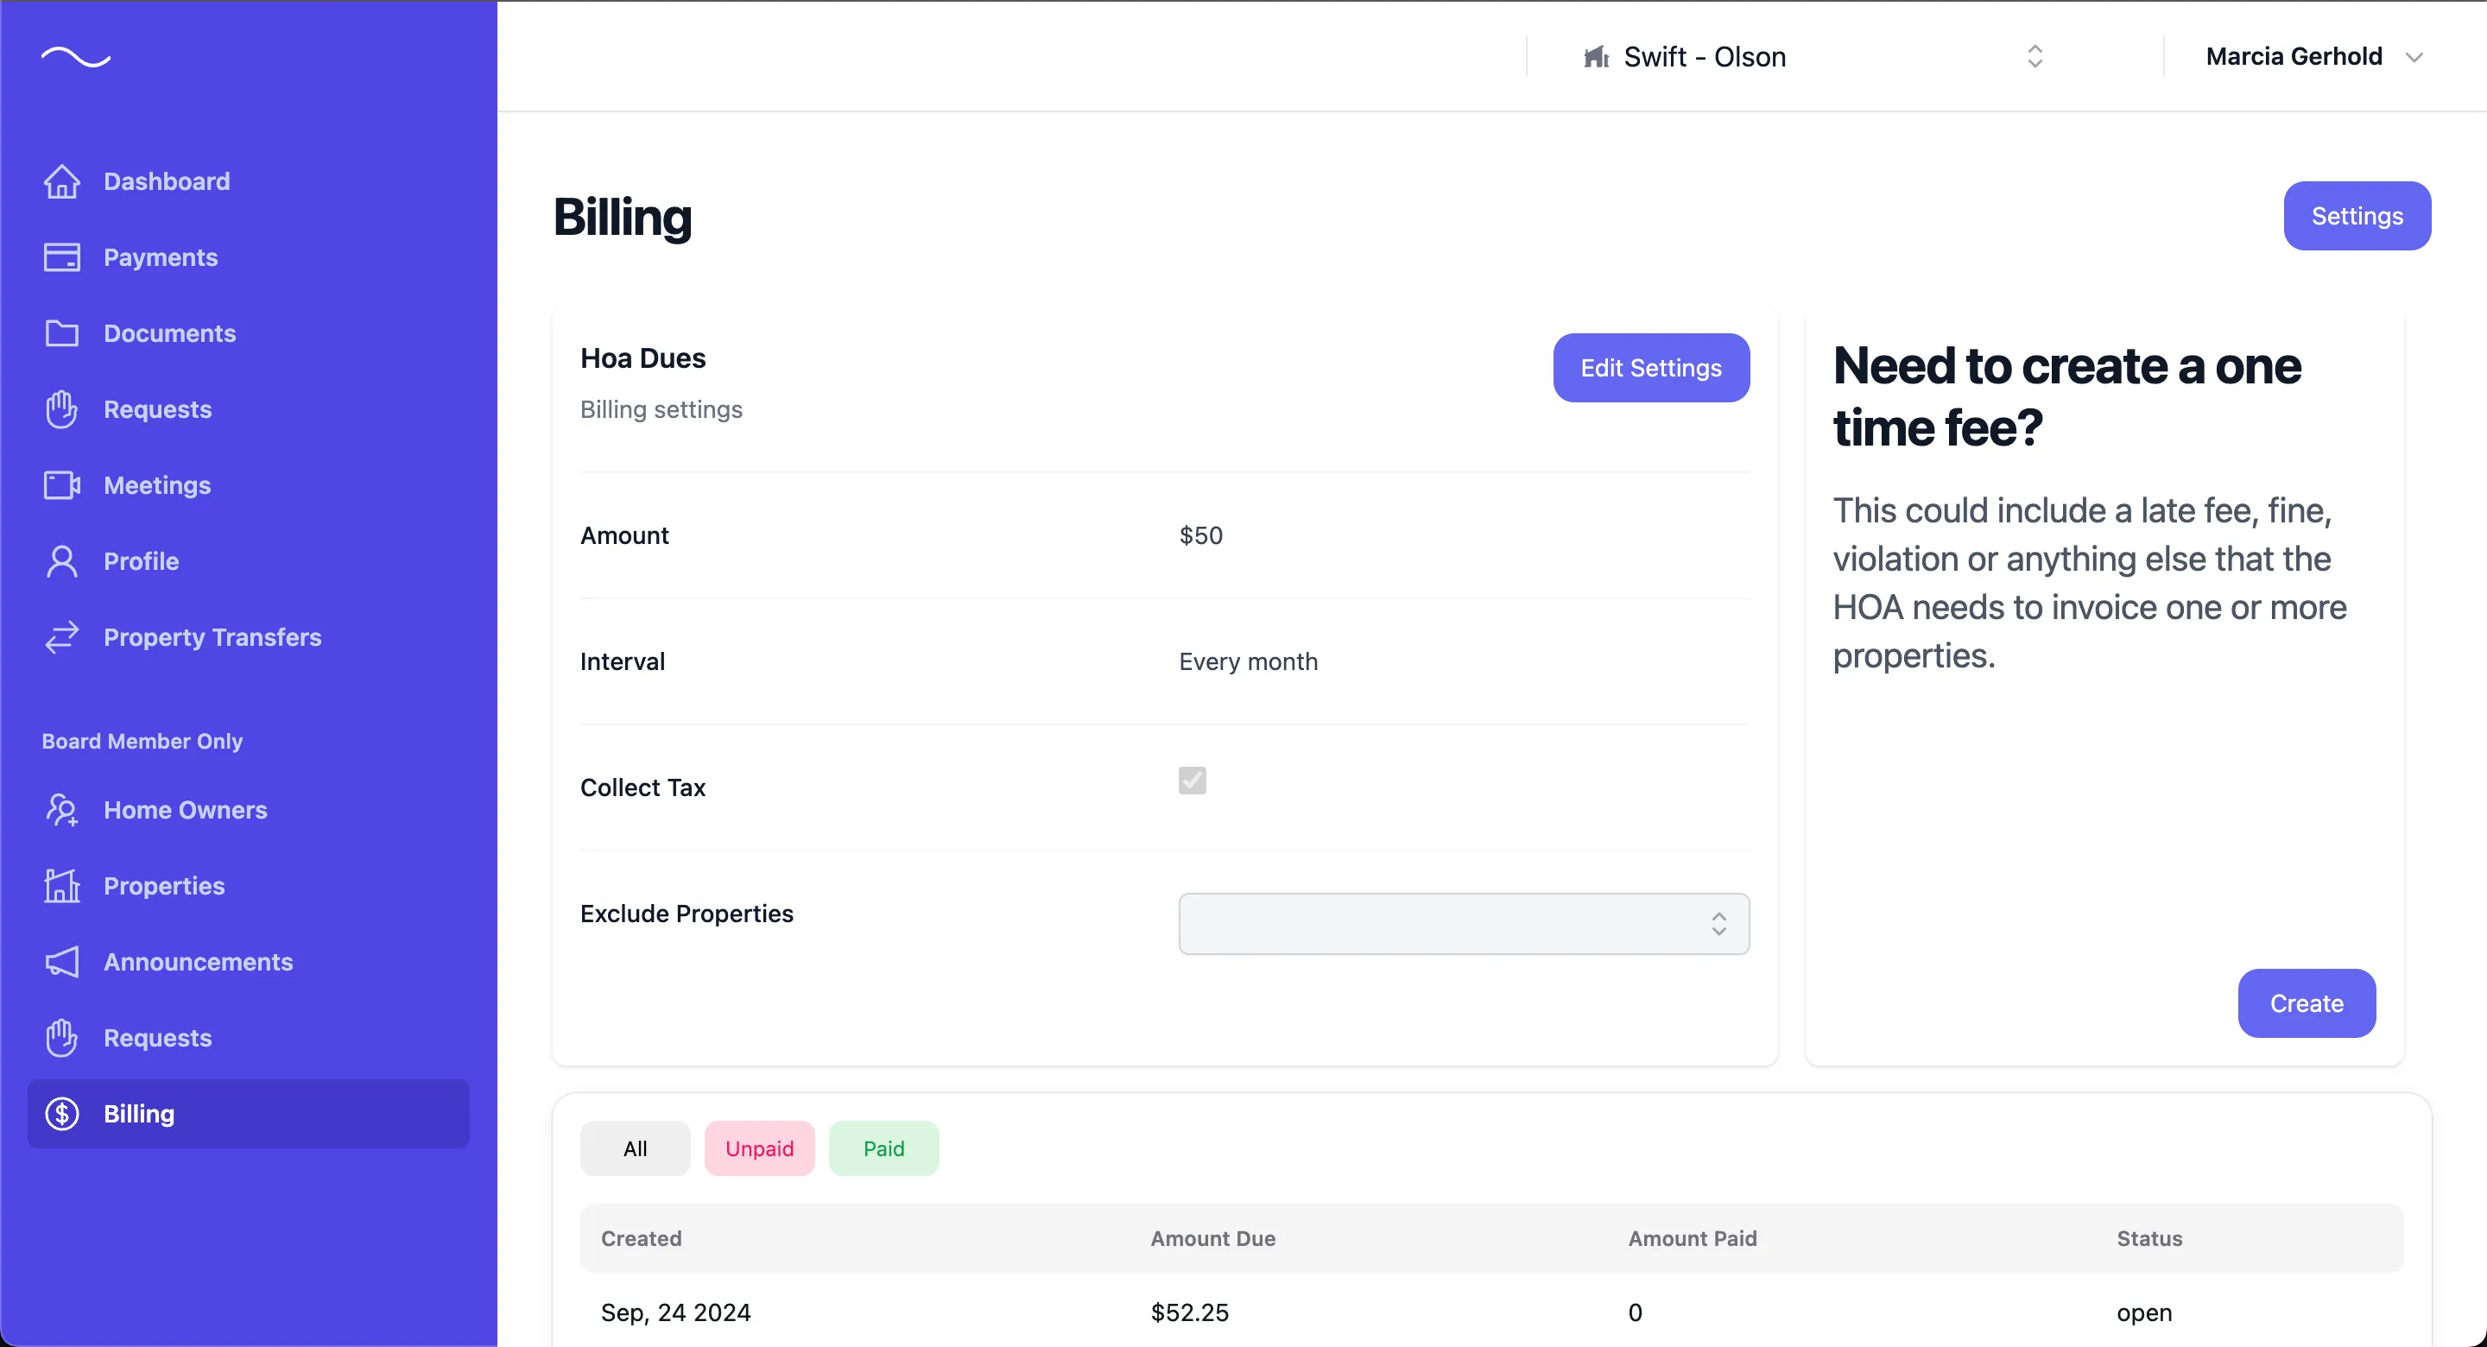Open Documents via the folder icon
This screenshot has height=1347, width=2487.
pyautogui.click(x=62, y=333)
